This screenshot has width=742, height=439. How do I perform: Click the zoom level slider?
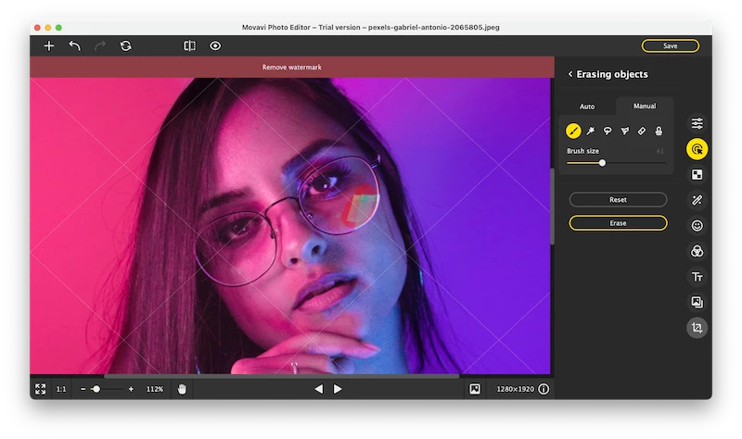click(107, 389)
